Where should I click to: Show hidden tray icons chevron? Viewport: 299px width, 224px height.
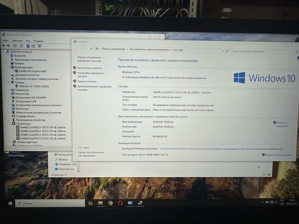(262, 202)
